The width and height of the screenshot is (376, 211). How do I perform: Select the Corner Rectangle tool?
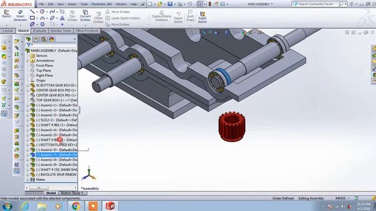pos(32,18)
